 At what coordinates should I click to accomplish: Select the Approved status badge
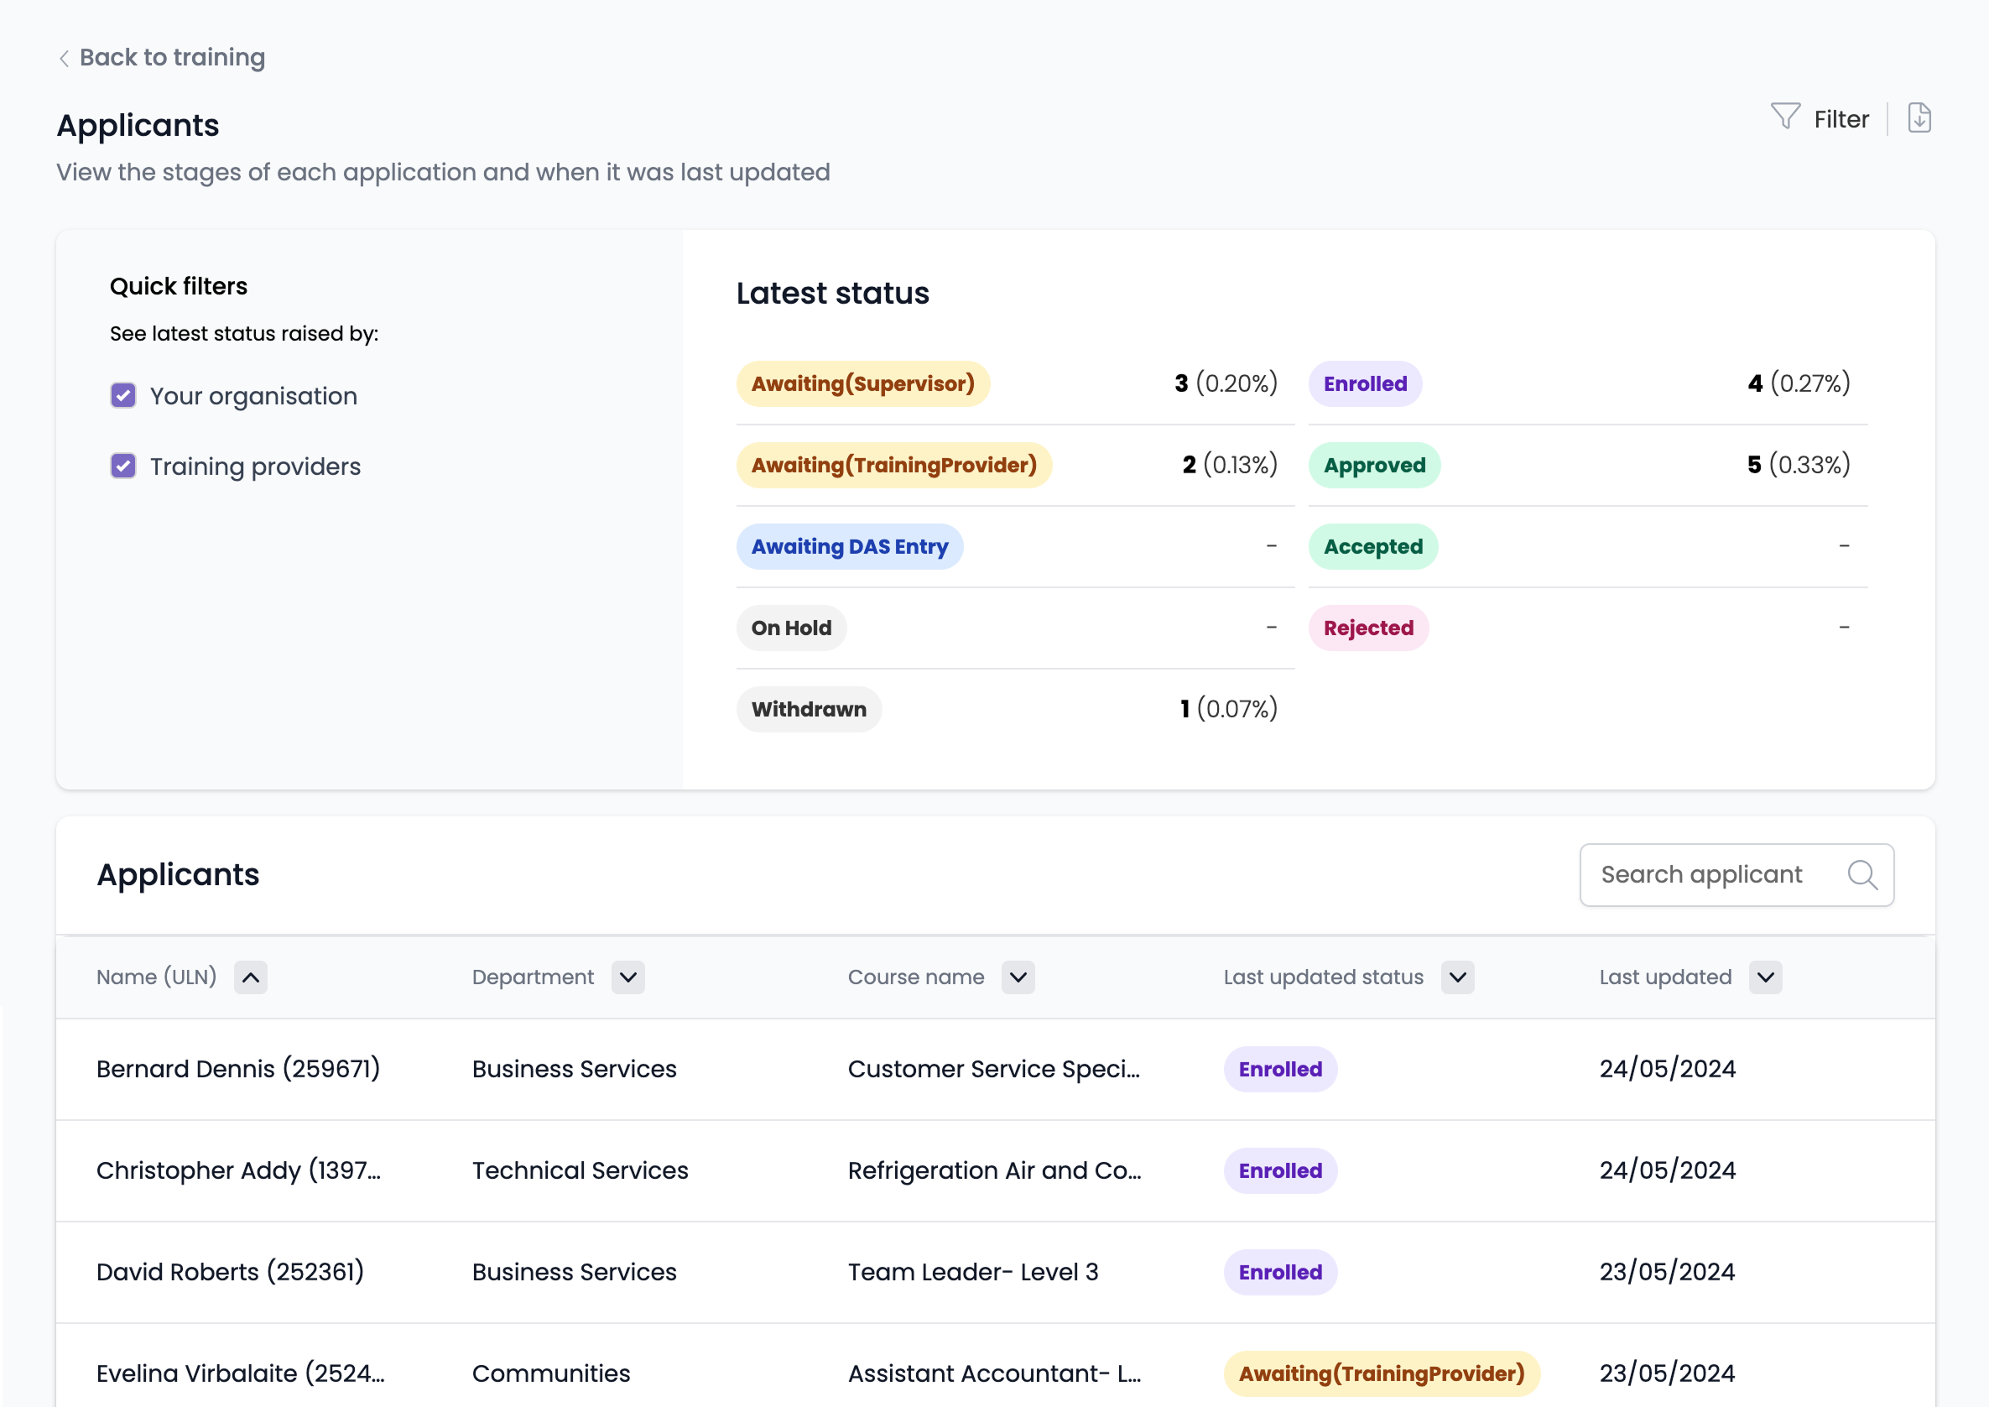click(x=1374, y=466)
